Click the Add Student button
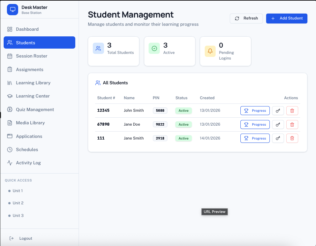316x246 pixels. point(287,19)
